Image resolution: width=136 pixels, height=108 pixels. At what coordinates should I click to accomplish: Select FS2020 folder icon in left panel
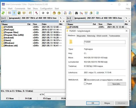(3, 27)
